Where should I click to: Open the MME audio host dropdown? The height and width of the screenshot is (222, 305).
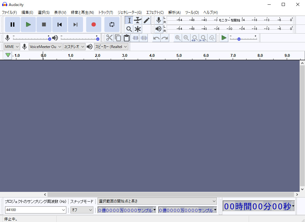[x=12, y=47]
